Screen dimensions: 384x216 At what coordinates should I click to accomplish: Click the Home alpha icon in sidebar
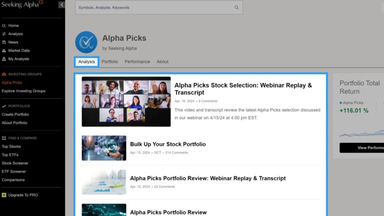[4, 25]
